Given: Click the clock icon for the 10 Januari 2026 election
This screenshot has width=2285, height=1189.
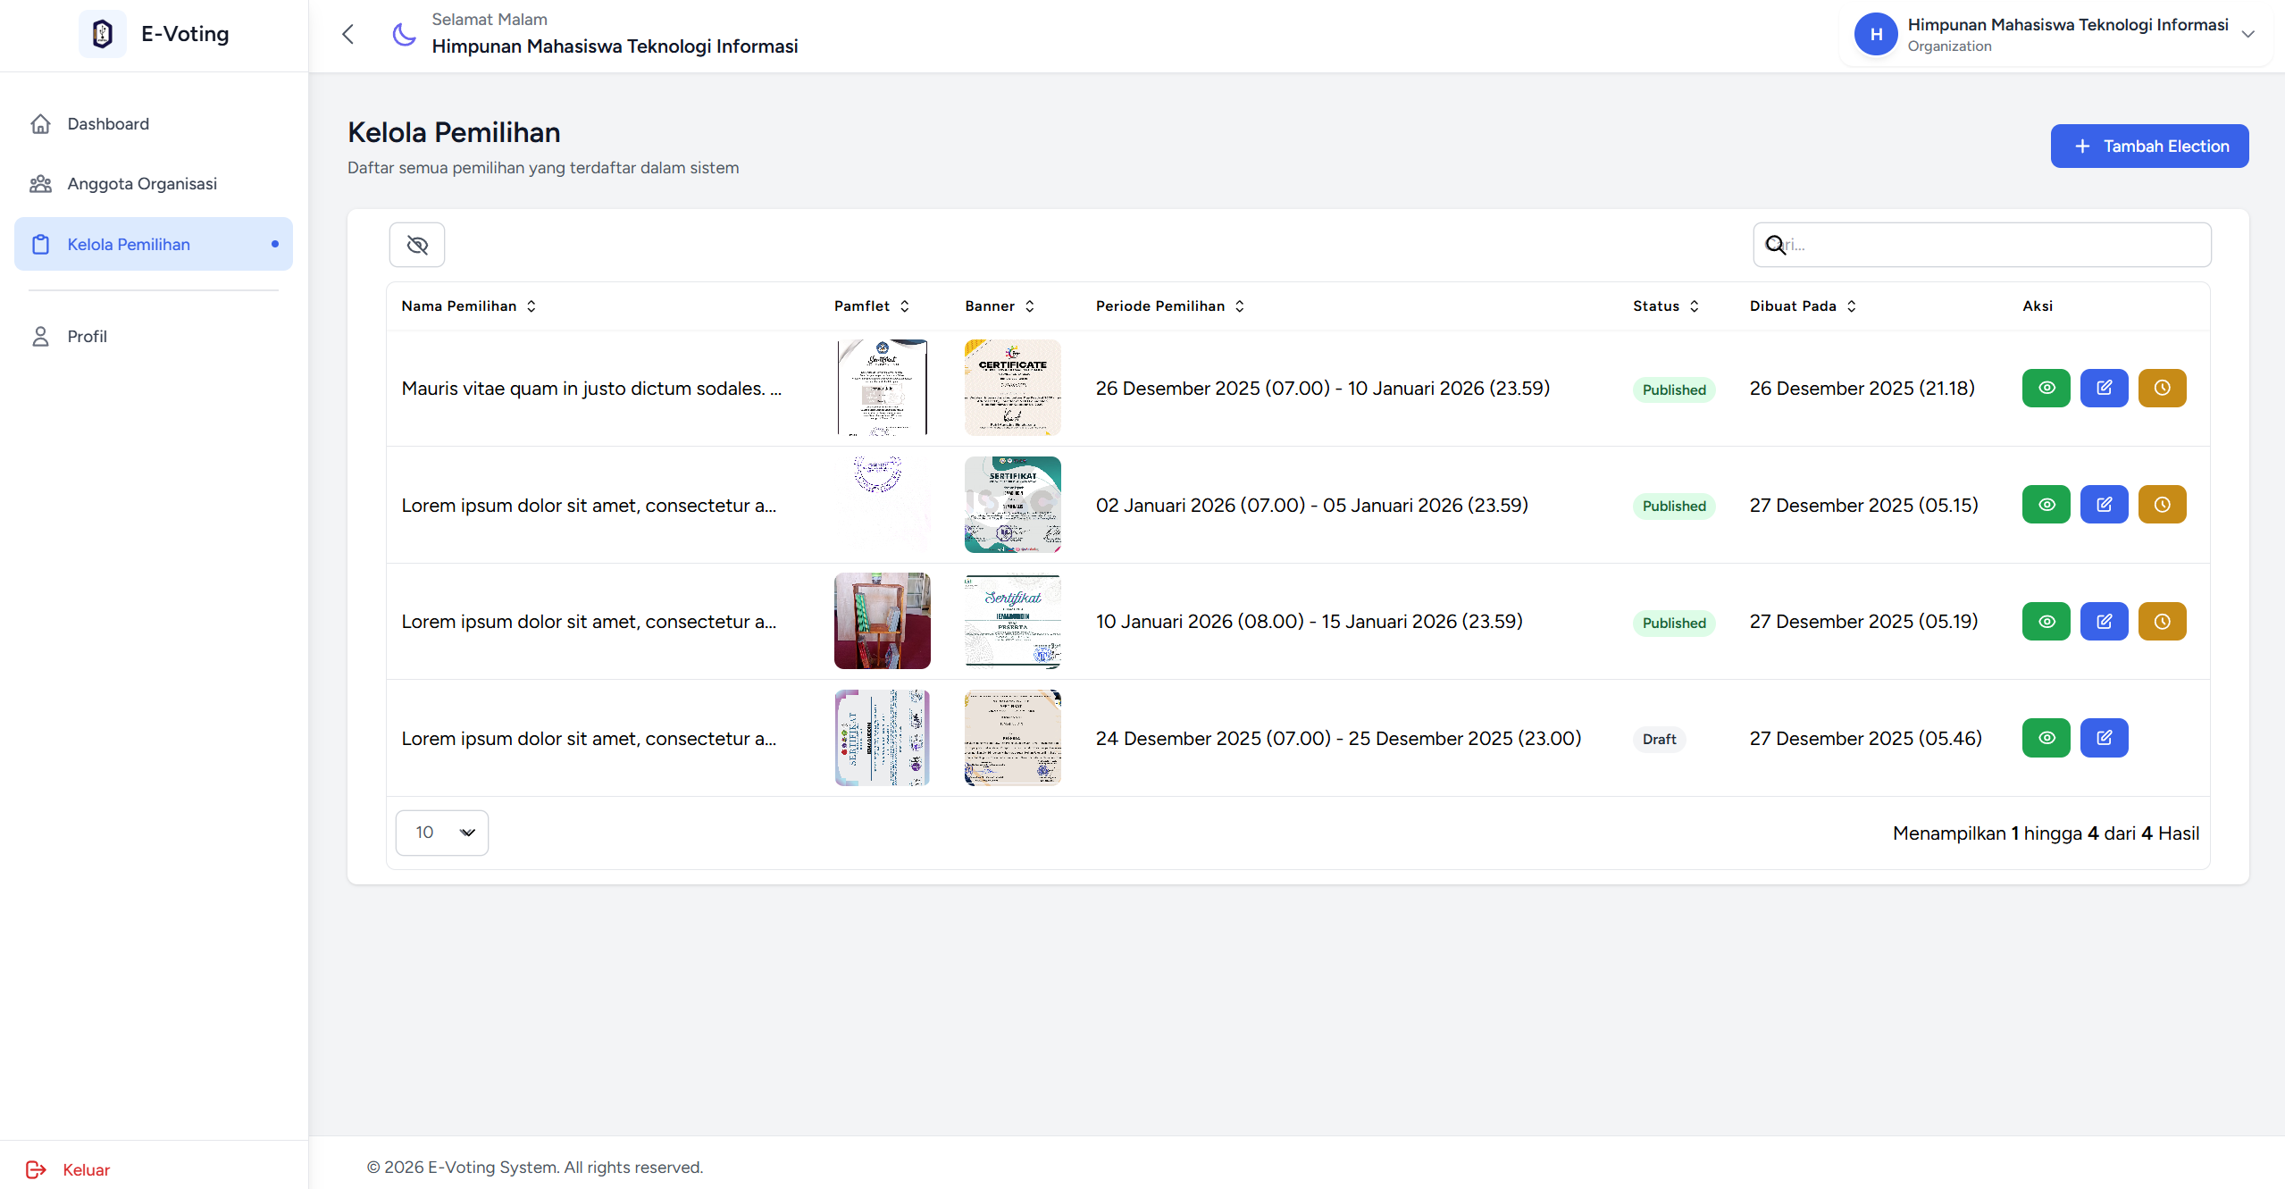Looking at the screenshot, I should (2162, 622).
